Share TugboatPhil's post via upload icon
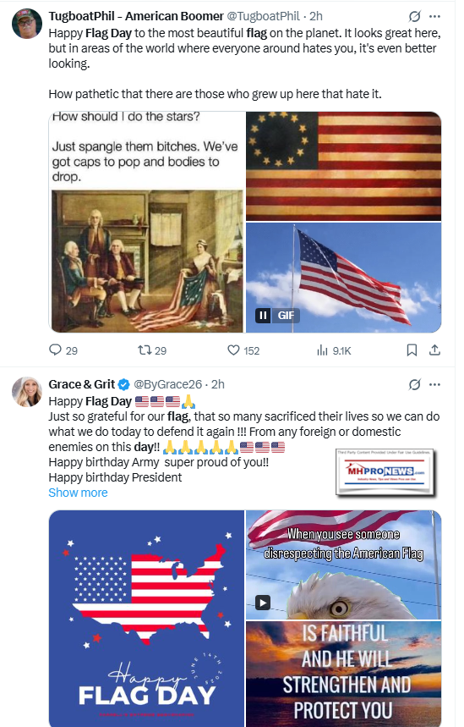The height and width of the screenshot is (727, 464). 434,350
